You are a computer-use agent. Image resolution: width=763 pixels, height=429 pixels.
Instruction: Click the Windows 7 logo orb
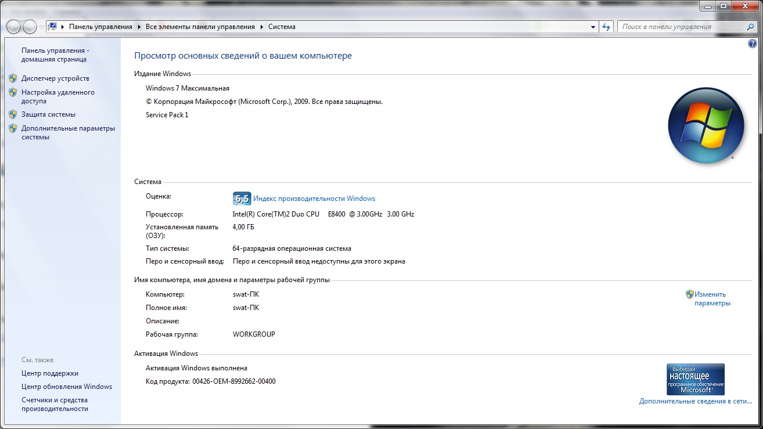pos(706,125)
